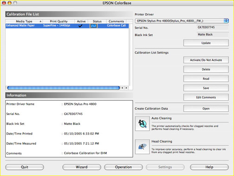Click the Head Cleaning icon button
234x176 pixels.
pyautogui.click(x=142, y=147)
